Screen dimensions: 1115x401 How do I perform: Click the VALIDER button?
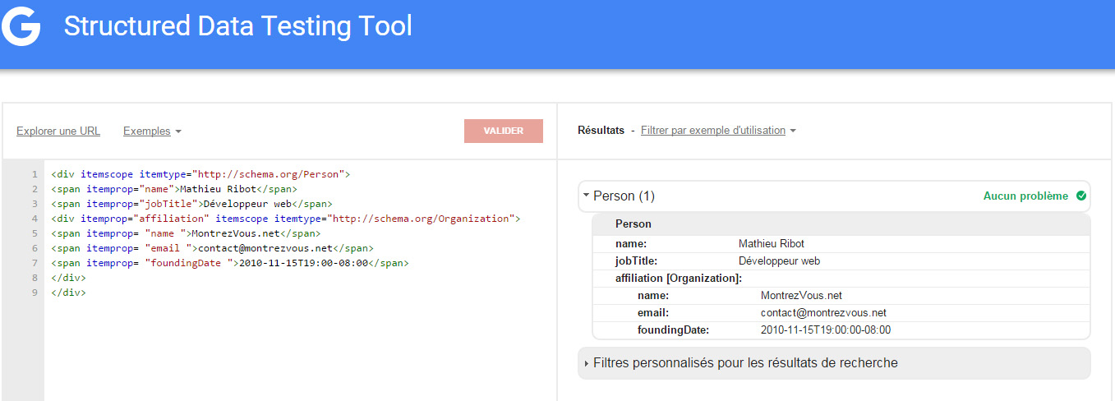(504, 131)
